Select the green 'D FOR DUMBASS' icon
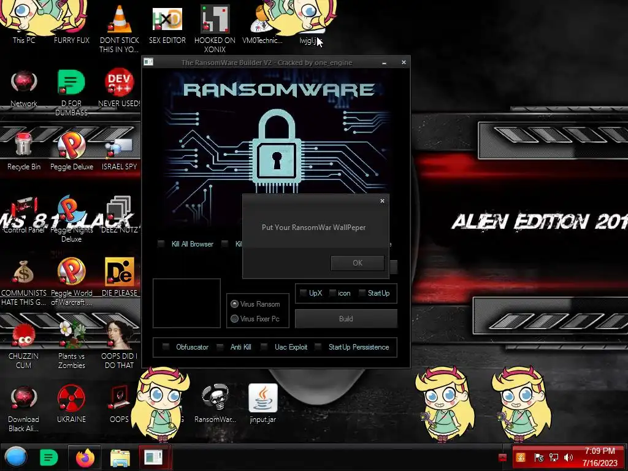Image resolution: width=628 pixels, height=471 pixels. (x=71, y=92)
